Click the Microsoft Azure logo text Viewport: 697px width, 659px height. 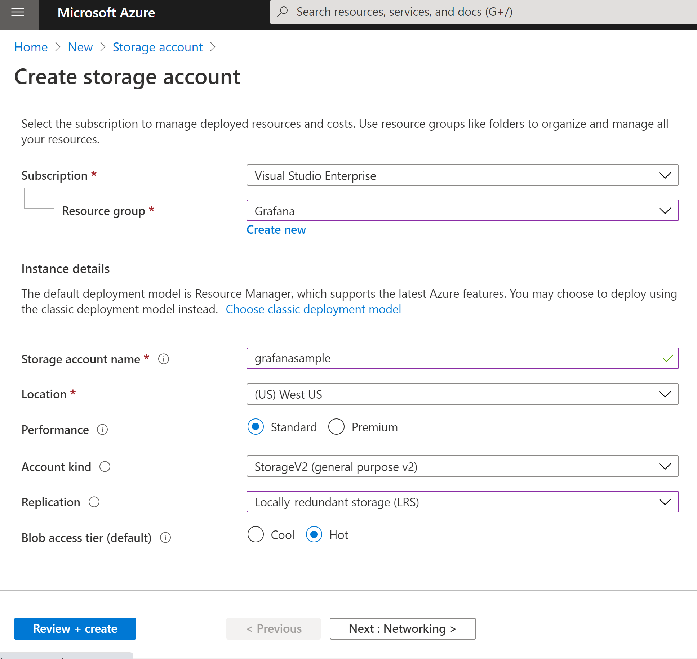(106, 13)
